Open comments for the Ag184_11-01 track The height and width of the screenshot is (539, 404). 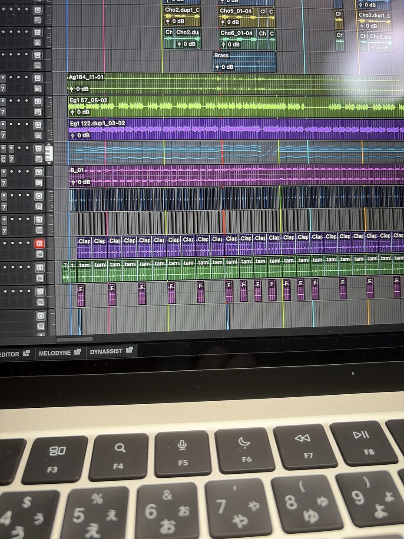pos(38,89)
